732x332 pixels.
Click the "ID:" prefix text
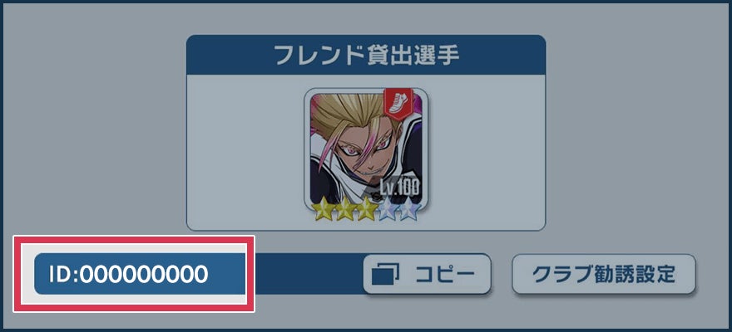coord(64,275)
